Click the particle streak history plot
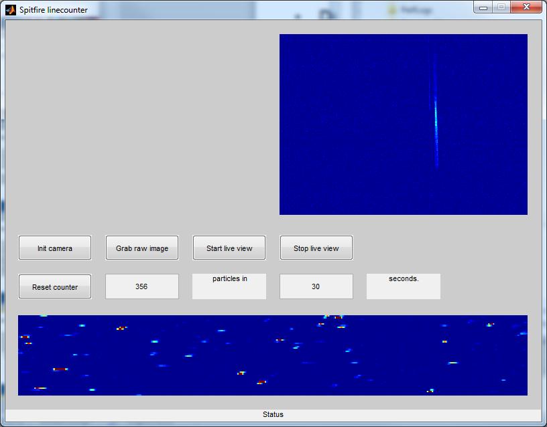This screenshot has width=547, height=427. point(272,355)
